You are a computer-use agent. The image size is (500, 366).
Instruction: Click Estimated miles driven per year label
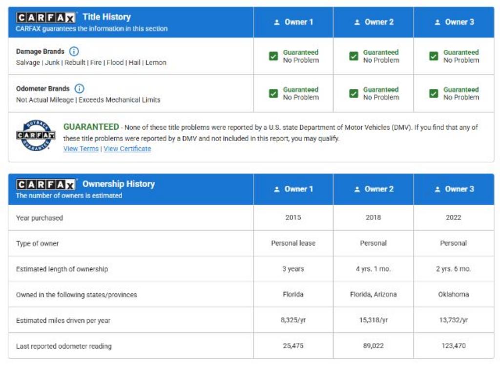tap(63, 321)
